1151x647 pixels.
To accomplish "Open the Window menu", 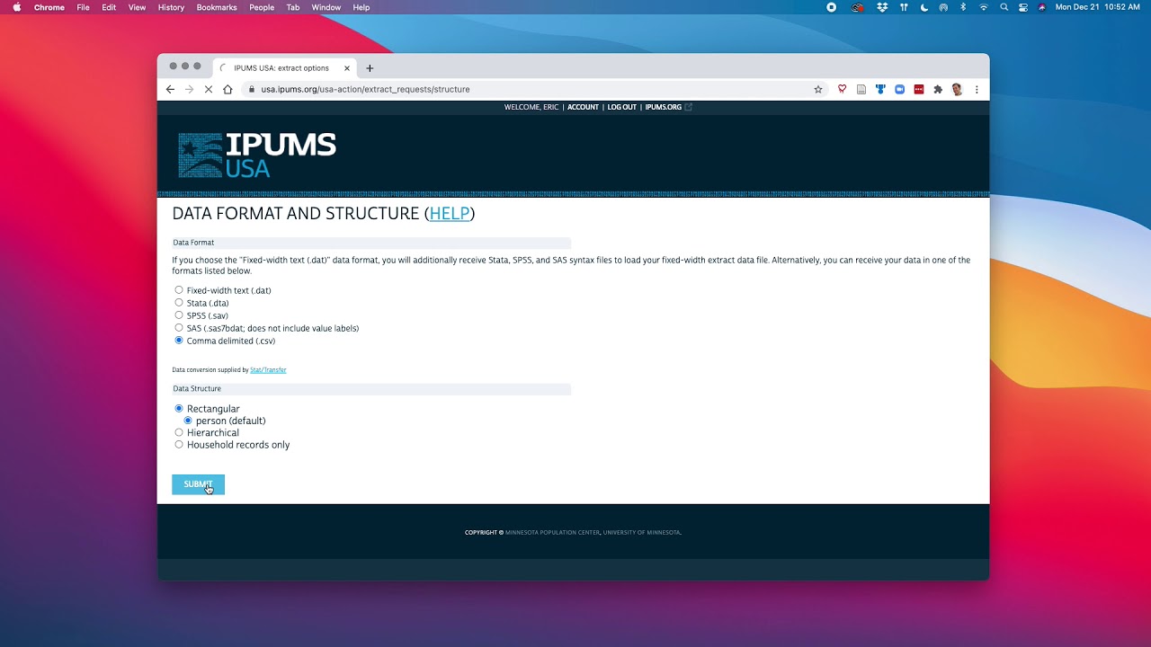I will click(x=326, y=7).
